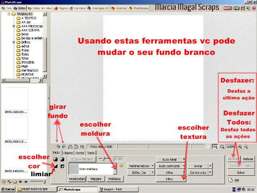Open PRINT PHOTOSCAPE folder from the taskbar
Image resolution: width=257 pixels, height=193 pixels.
[37, 189]
